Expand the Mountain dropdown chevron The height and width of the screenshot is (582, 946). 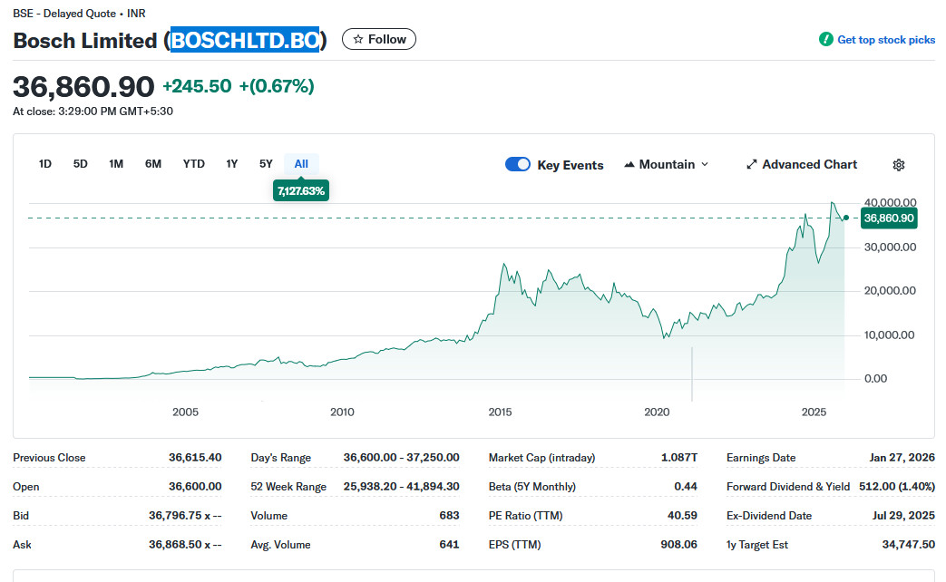pos(705,165)
